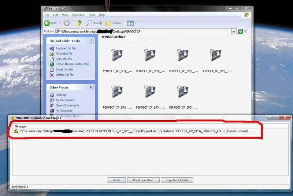Click My Documents icon in Other Places
This screenshot has height=196, width=293.
click(52, 100)
